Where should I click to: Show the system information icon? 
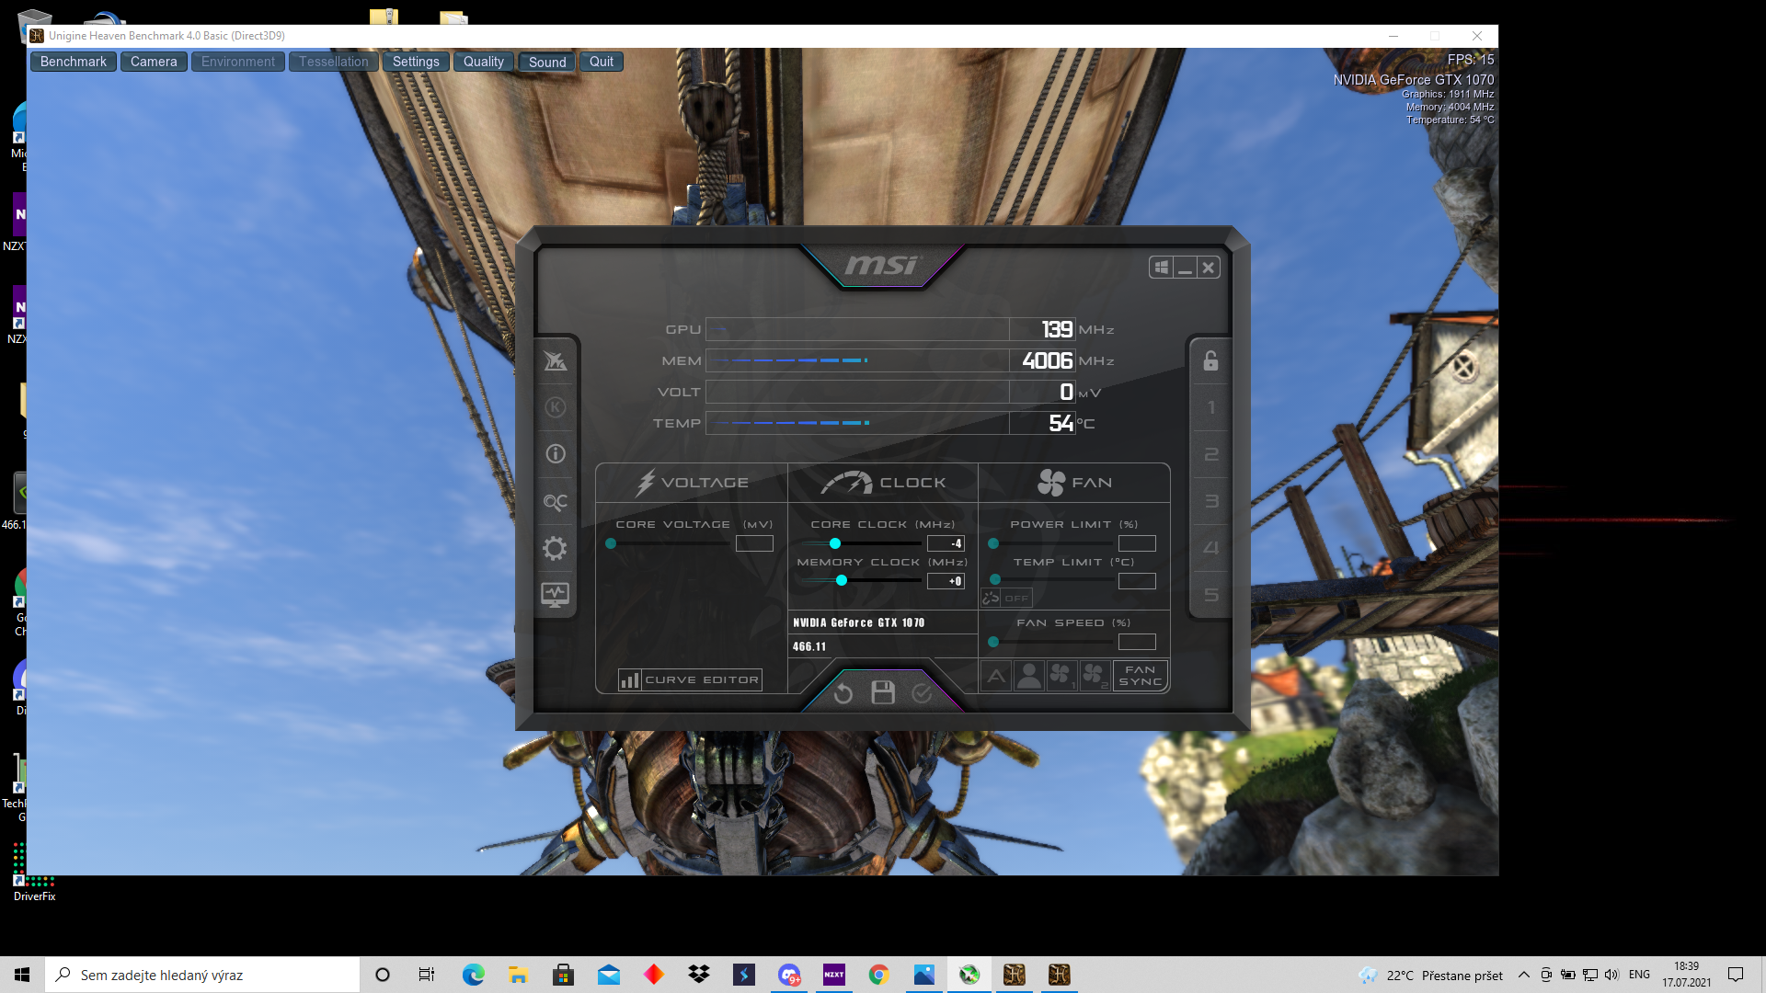[x=555, y=454]
